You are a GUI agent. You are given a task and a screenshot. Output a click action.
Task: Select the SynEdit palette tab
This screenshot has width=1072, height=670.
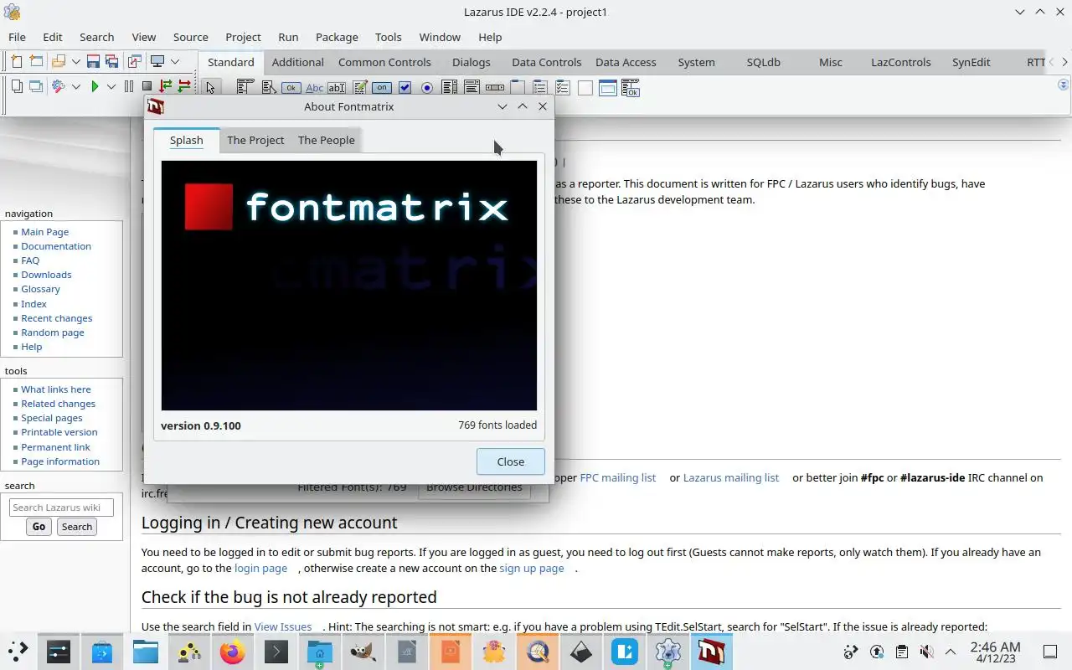click(x=971, y=62)
